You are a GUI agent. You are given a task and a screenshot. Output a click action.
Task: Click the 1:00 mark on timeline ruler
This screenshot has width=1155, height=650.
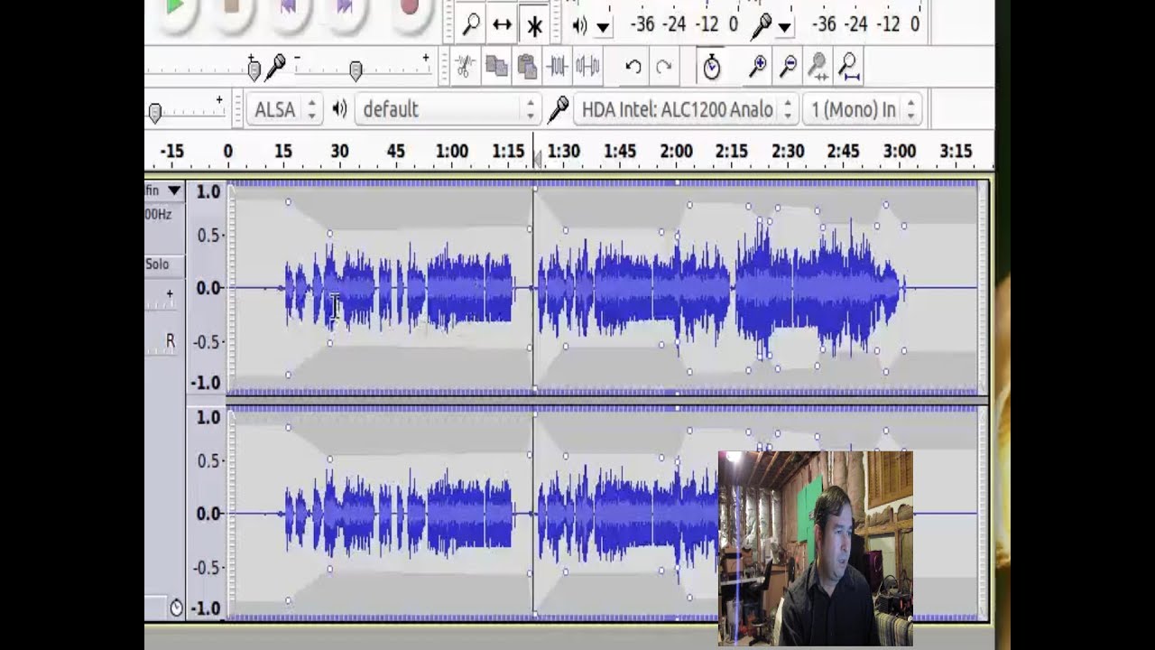coord(451,151)
